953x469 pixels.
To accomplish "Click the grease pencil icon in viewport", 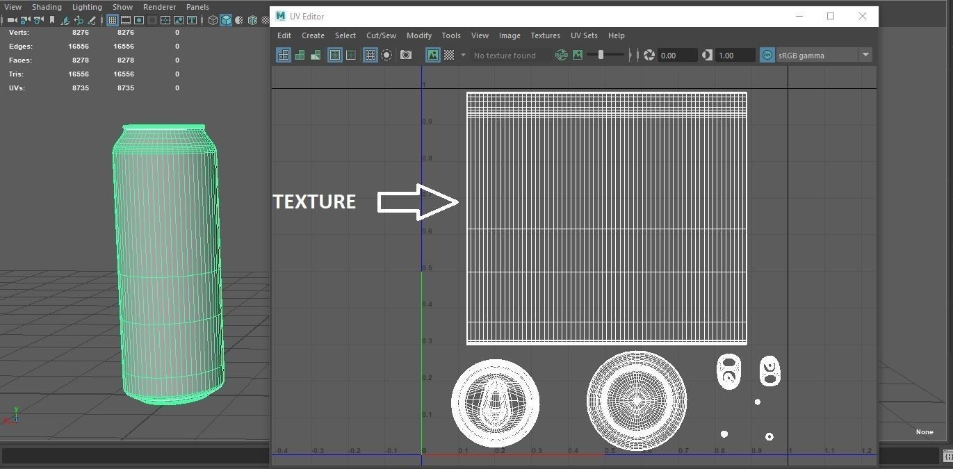I will tap(92, 20).
